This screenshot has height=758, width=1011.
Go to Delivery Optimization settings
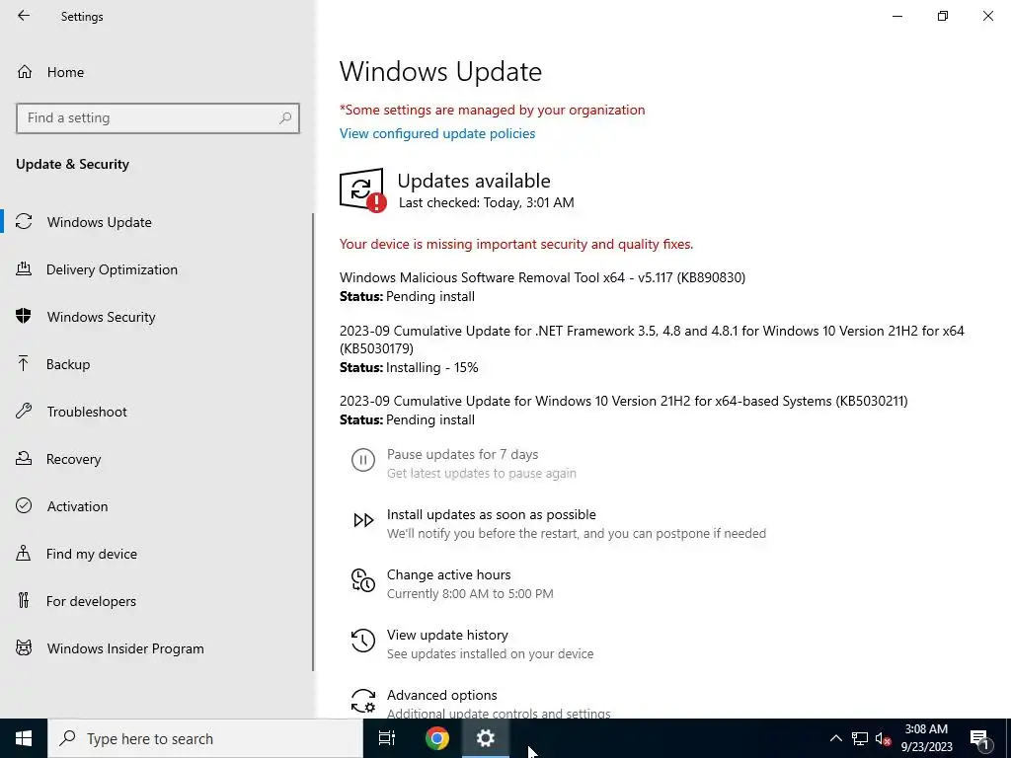click(x=157, y=269)
